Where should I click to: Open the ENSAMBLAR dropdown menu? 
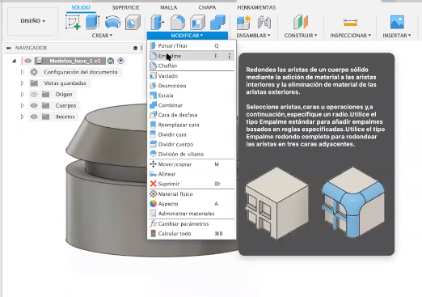[x=253, y=36]
